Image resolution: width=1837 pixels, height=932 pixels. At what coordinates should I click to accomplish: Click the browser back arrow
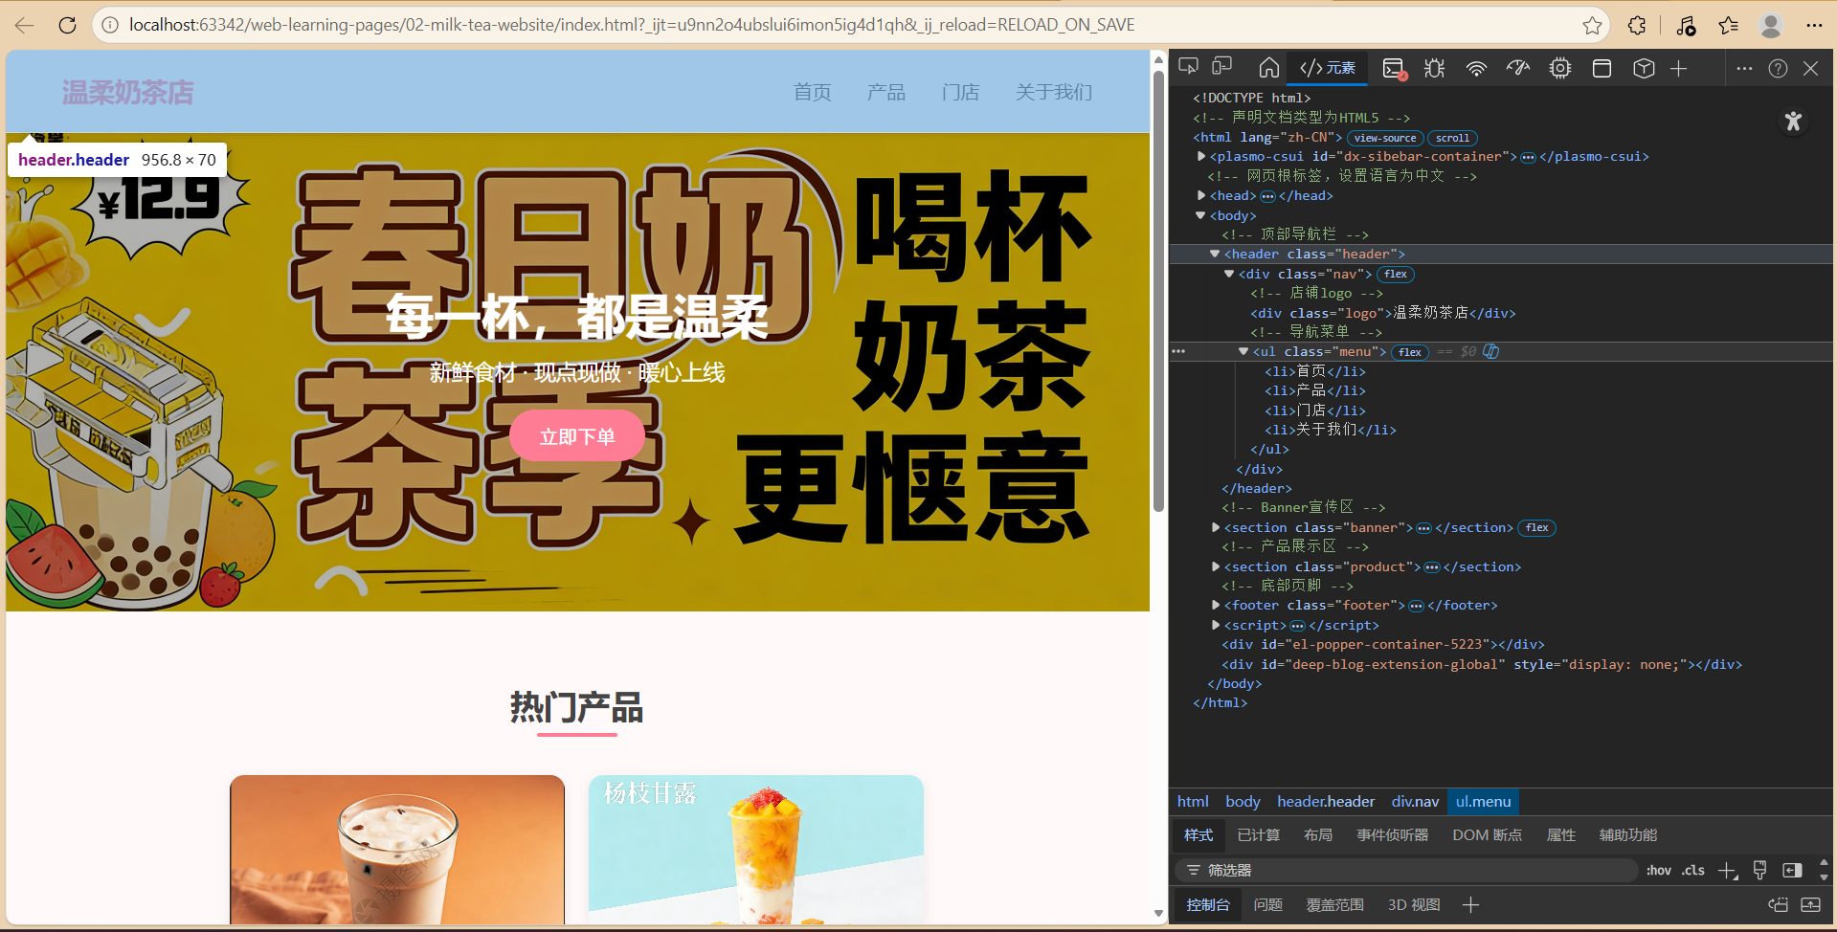pos(25,25)
